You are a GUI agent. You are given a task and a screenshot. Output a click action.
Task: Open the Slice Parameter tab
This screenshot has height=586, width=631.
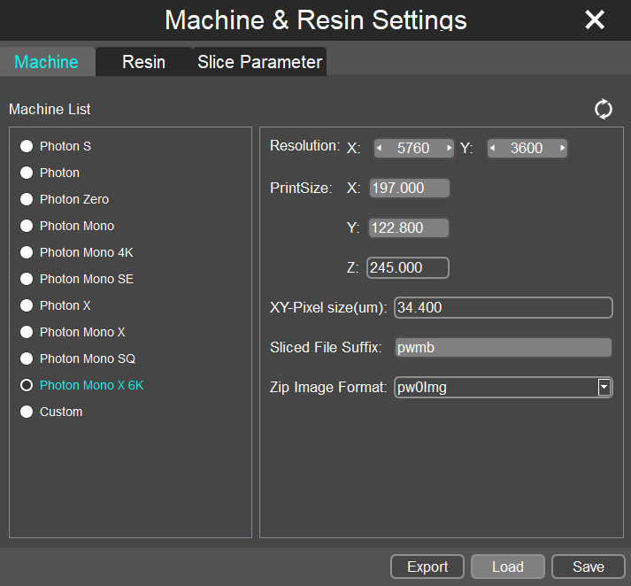[259, 62]
